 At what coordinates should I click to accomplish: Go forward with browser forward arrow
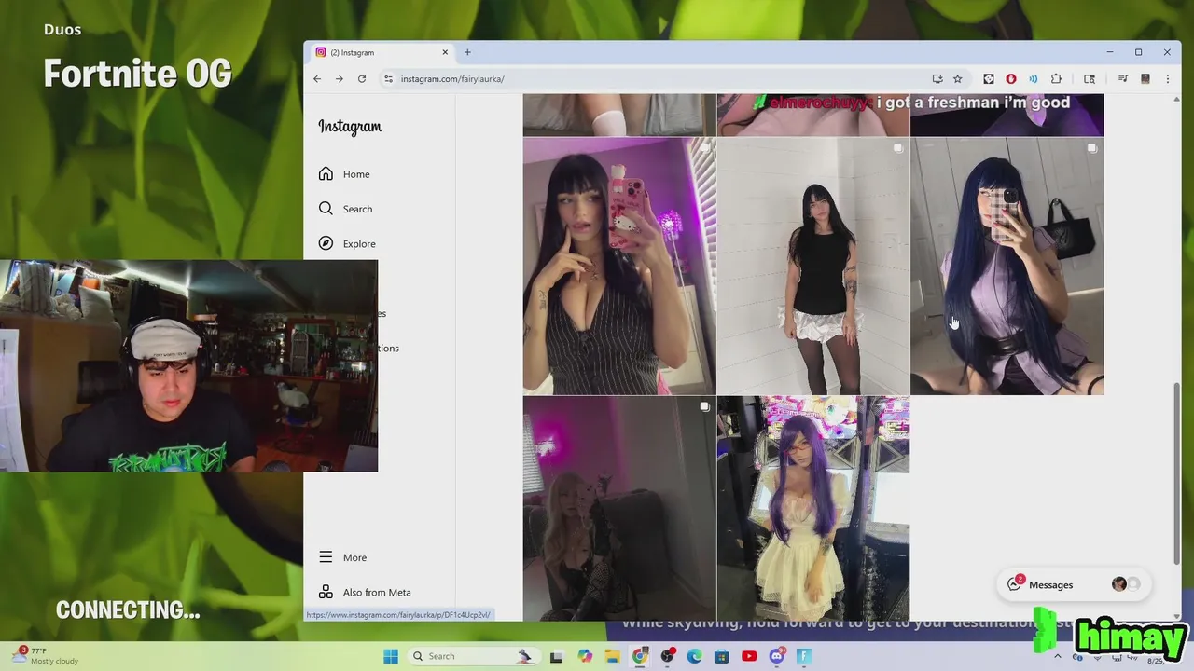click(x=339, y=79)
